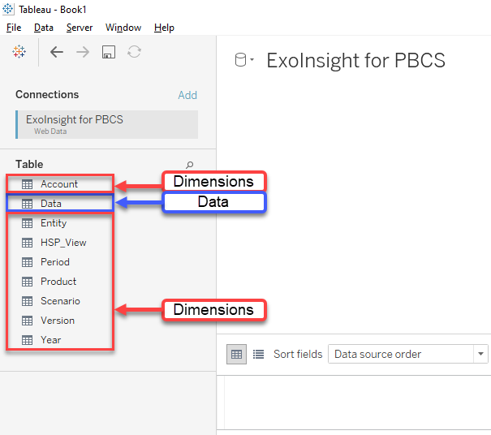Click the Account table name
Screen dimensions: 491x435
59,184
